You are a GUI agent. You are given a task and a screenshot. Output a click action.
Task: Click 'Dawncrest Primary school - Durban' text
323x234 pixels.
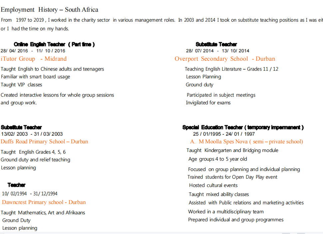tap(44, 202)
